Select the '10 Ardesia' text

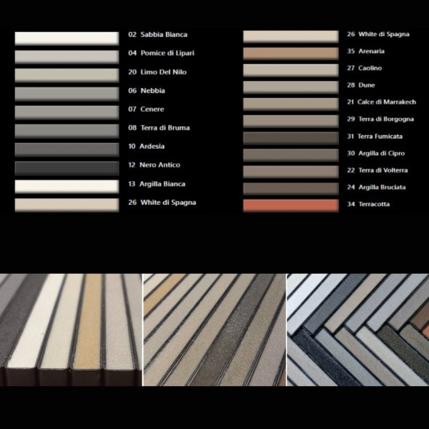pyautogui.click(x=147, y=147)
